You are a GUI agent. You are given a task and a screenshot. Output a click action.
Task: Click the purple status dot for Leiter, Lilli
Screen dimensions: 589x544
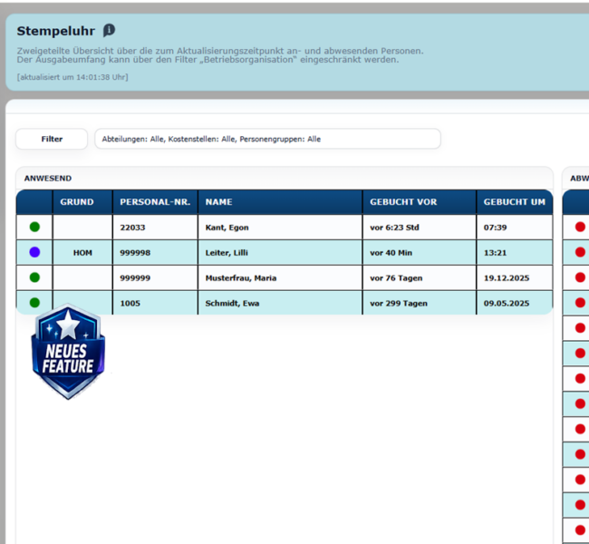coord(34,252)
